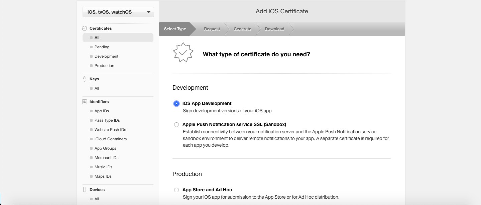Select All under Certificates
This screenshot has width=481, height=205.
(x=118, y=38)
